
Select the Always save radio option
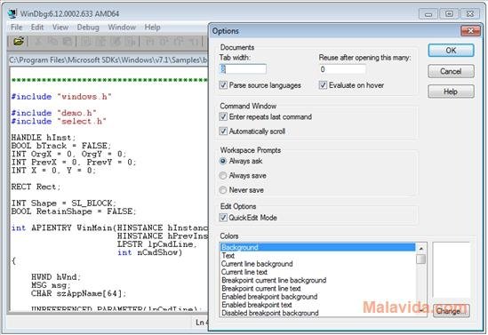click(x=223, y=175)
